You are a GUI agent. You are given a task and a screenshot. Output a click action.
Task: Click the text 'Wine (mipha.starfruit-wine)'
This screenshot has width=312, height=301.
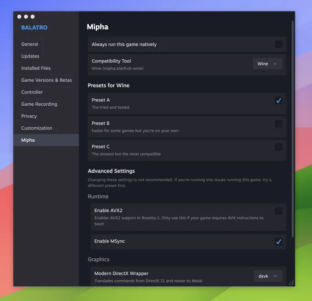(x=117, y=68)
